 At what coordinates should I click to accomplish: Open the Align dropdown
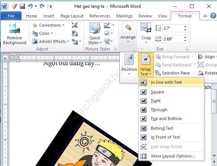[x=207, y=57]
